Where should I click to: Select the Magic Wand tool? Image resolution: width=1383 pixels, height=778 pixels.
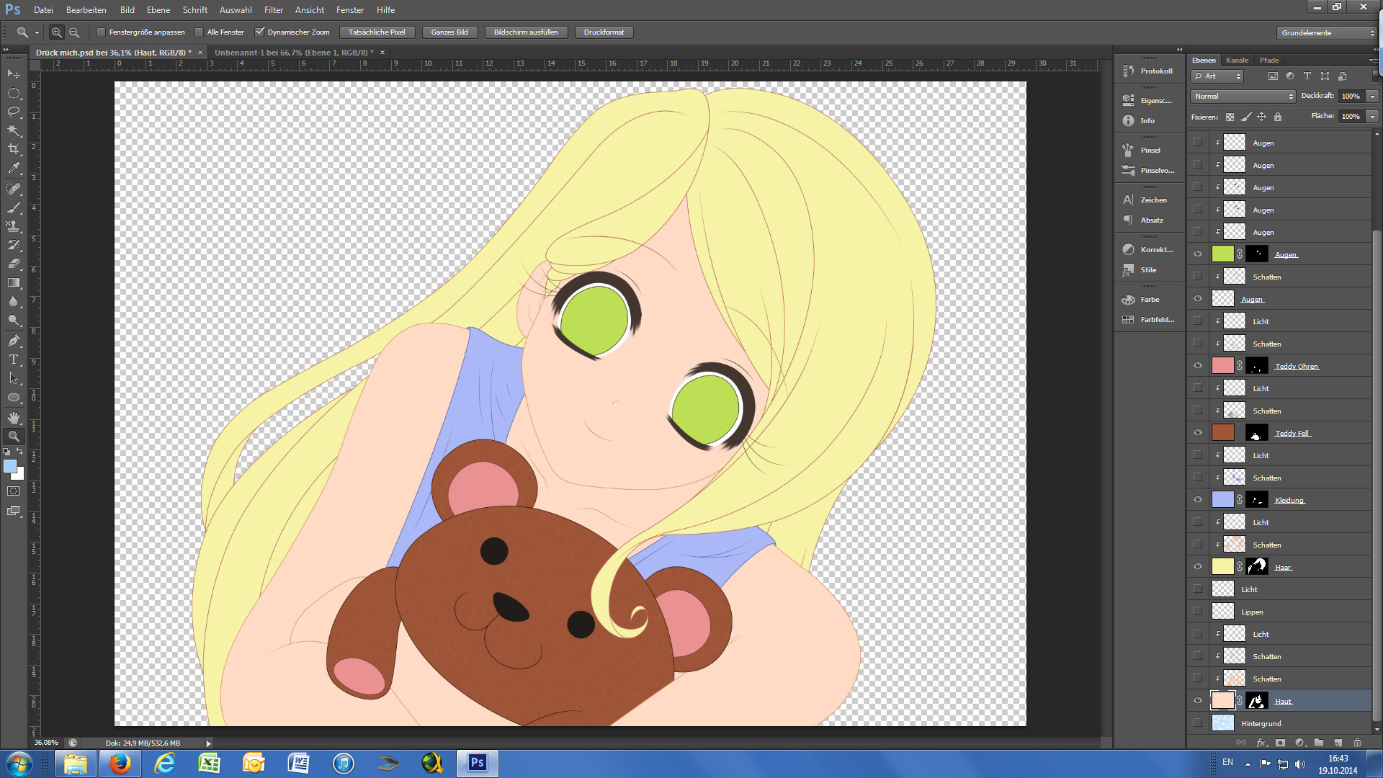click(x=14, y=130)
